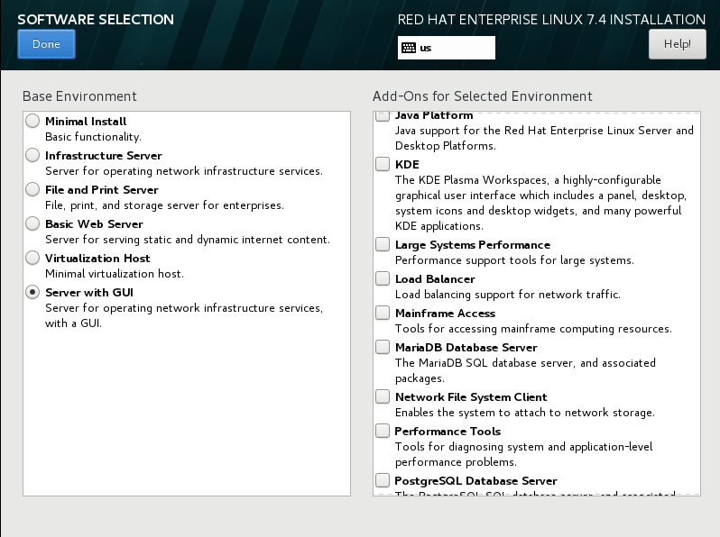
Task: Click the Minimal Install label
Action: click(86, 122)
